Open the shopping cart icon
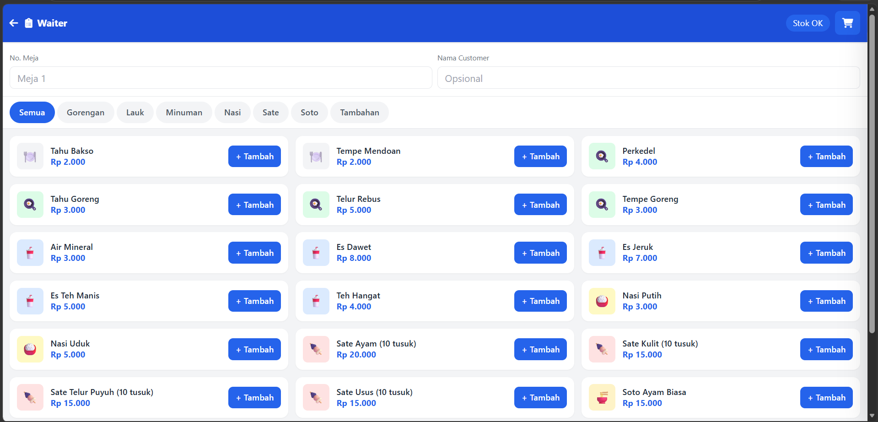Viewport: 878px width, 422px height. 847,23
